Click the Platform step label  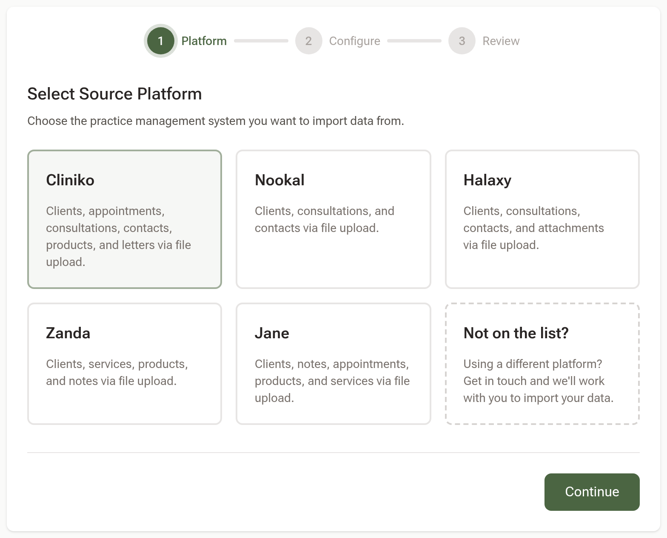(204, 41)
